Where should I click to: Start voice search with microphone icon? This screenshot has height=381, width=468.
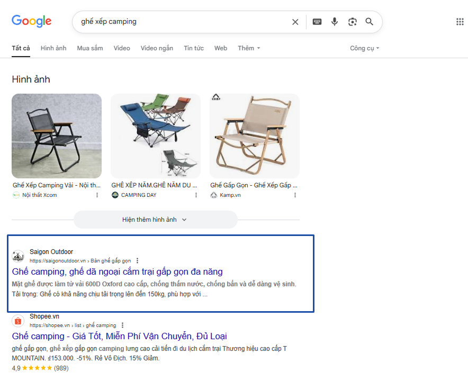pos(335,22)
